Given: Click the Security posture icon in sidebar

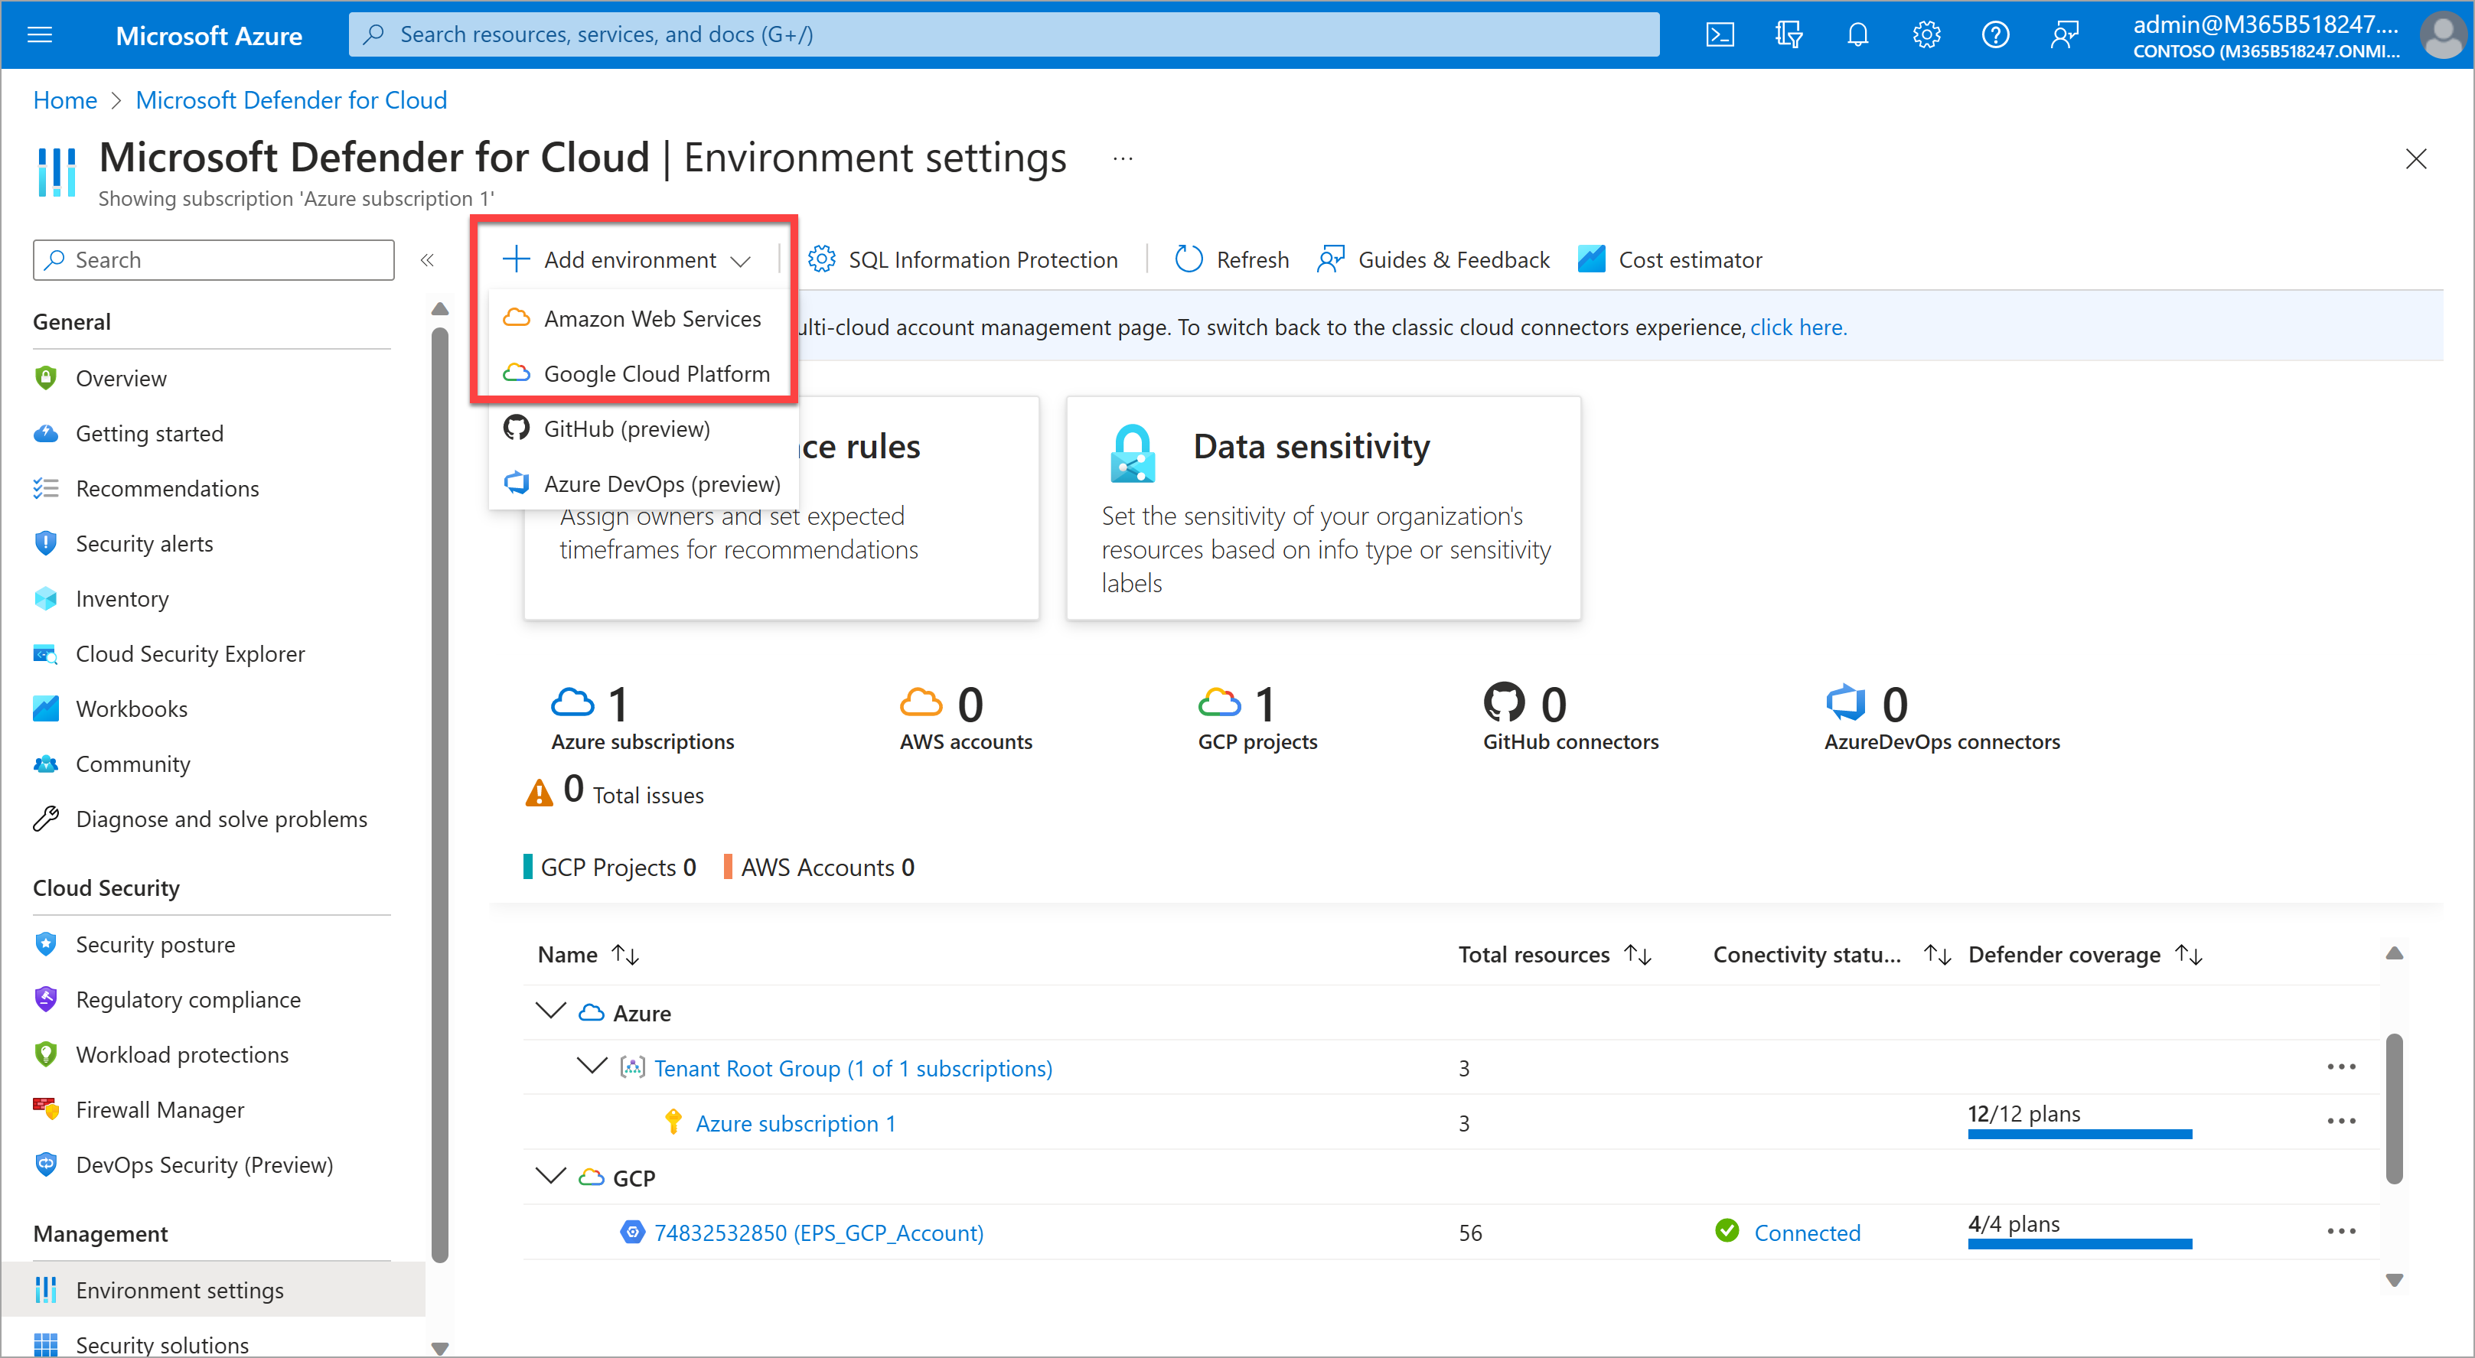Looking at the screenshot, I should (x=45, y=943).
